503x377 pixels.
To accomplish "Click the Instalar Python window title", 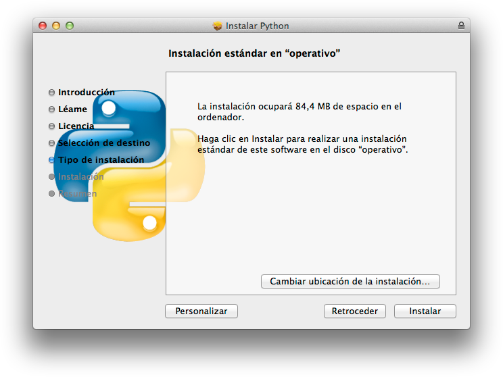I will point(258,26).
